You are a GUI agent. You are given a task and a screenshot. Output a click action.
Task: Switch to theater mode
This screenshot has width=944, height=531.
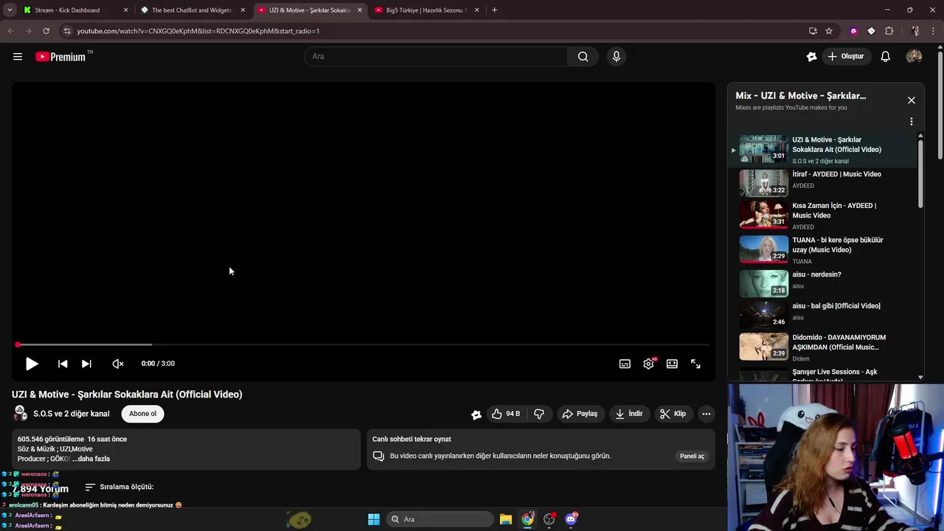(x=672, y=364)
